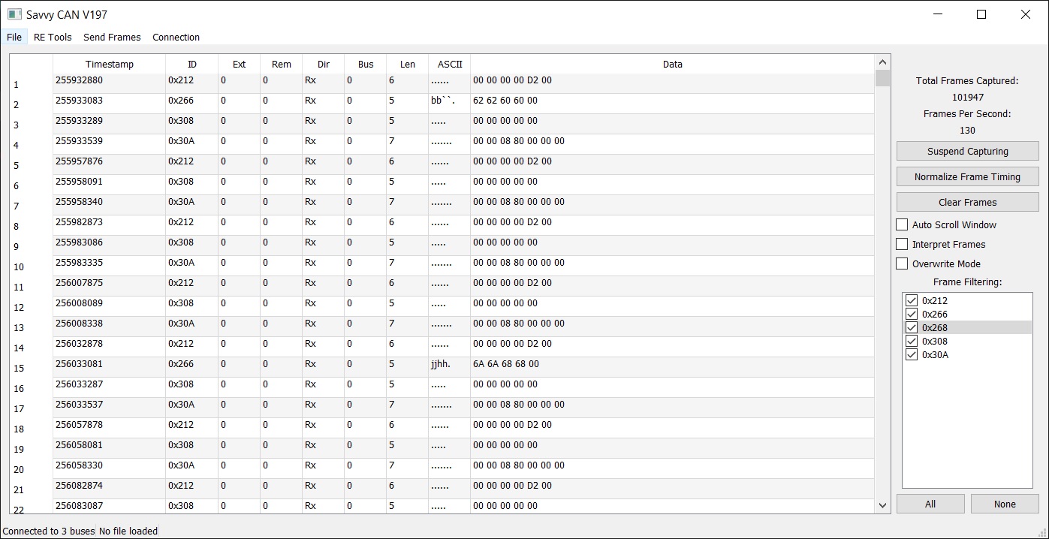This screenshot has width=1049, height=539.
Task: Select all filters with the All button
Action: click(x=930, y=504)
